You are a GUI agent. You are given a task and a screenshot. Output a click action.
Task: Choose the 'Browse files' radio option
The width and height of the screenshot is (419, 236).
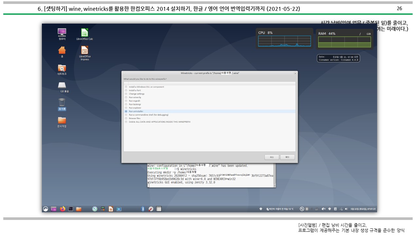pos(126,118)
